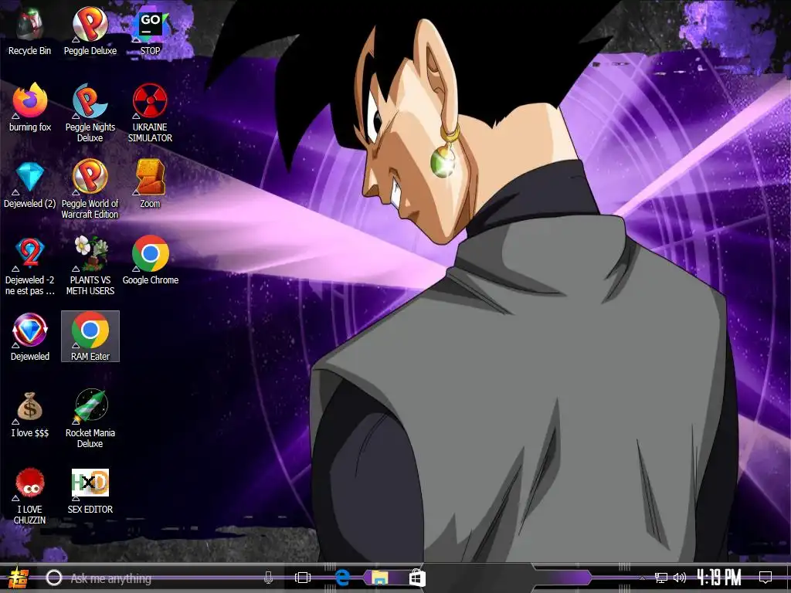This screenshot has height=593, width=791.
Task: Select the I love $$$ money bag icon
Action: [x=29, y=415]
